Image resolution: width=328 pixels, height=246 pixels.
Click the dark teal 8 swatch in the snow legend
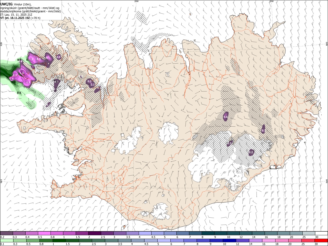point(208,233)
